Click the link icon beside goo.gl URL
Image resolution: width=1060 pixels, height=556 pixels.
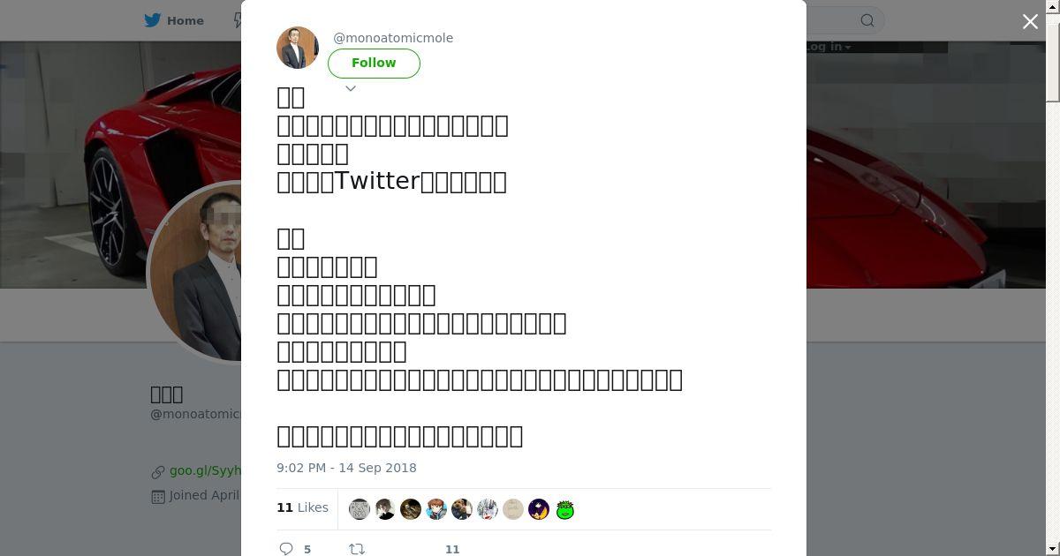click(158, 471)
